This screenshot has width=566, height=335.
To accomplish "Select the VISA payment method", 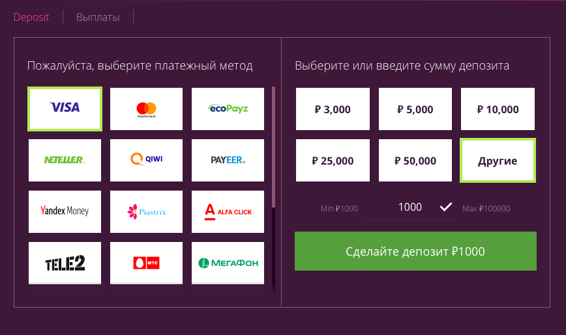I will pyautogui.click(x=65, y=108).
